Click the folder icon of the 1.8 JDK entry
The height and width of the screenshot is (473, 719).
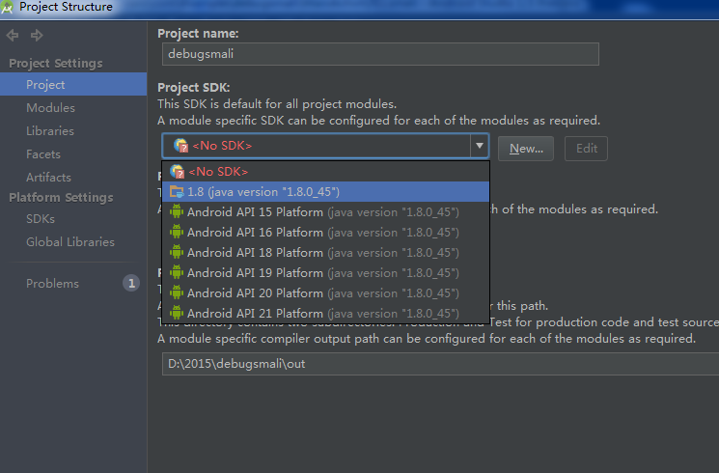tap(177, 191)
